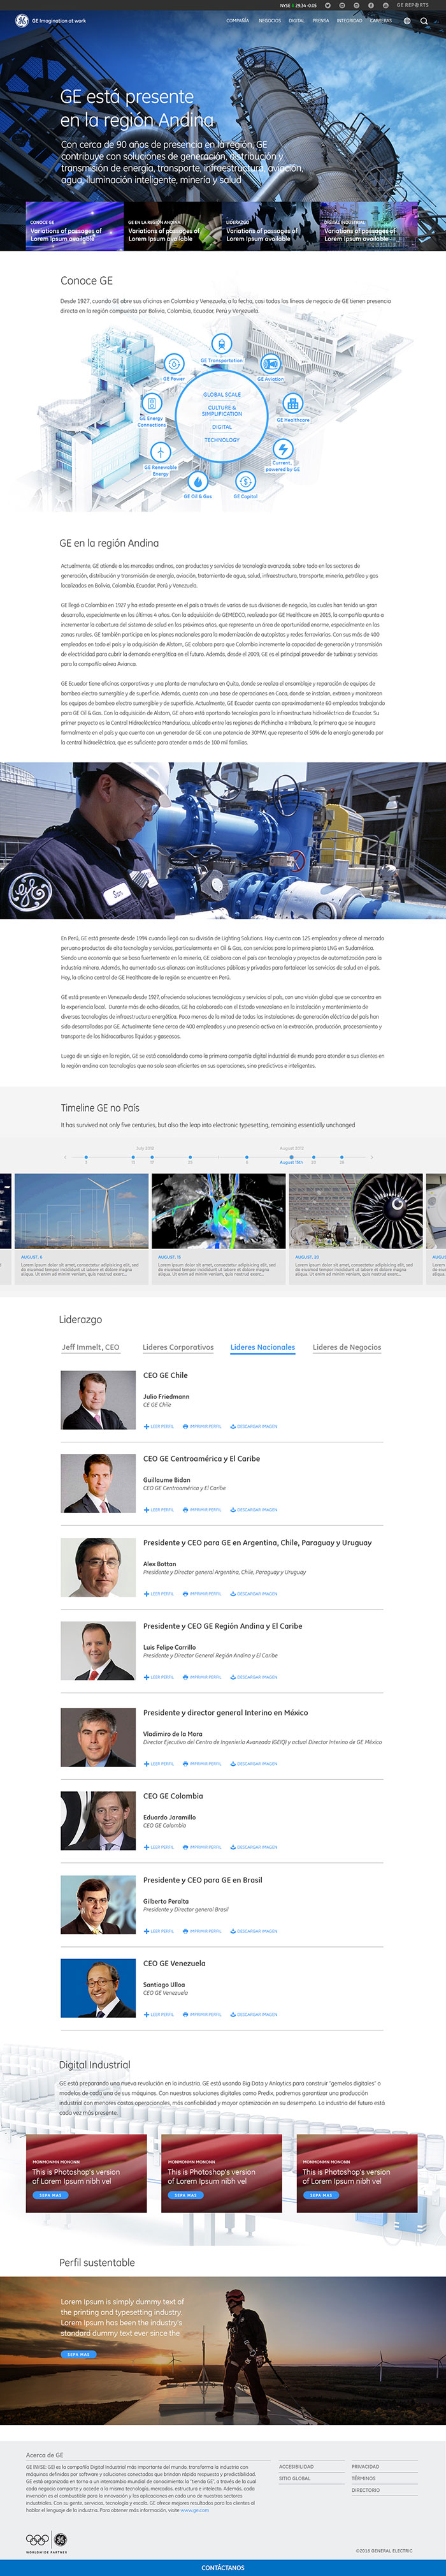
Task: Open the NEGOCIOS menu item
Action: tap(270, 21)
